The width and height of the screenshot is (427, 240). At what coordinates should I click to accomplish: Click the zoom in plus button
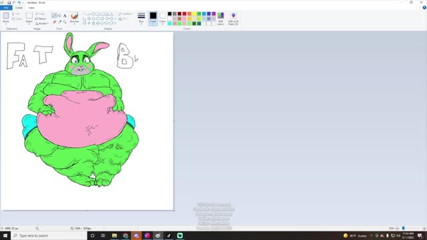coord(424,228)
